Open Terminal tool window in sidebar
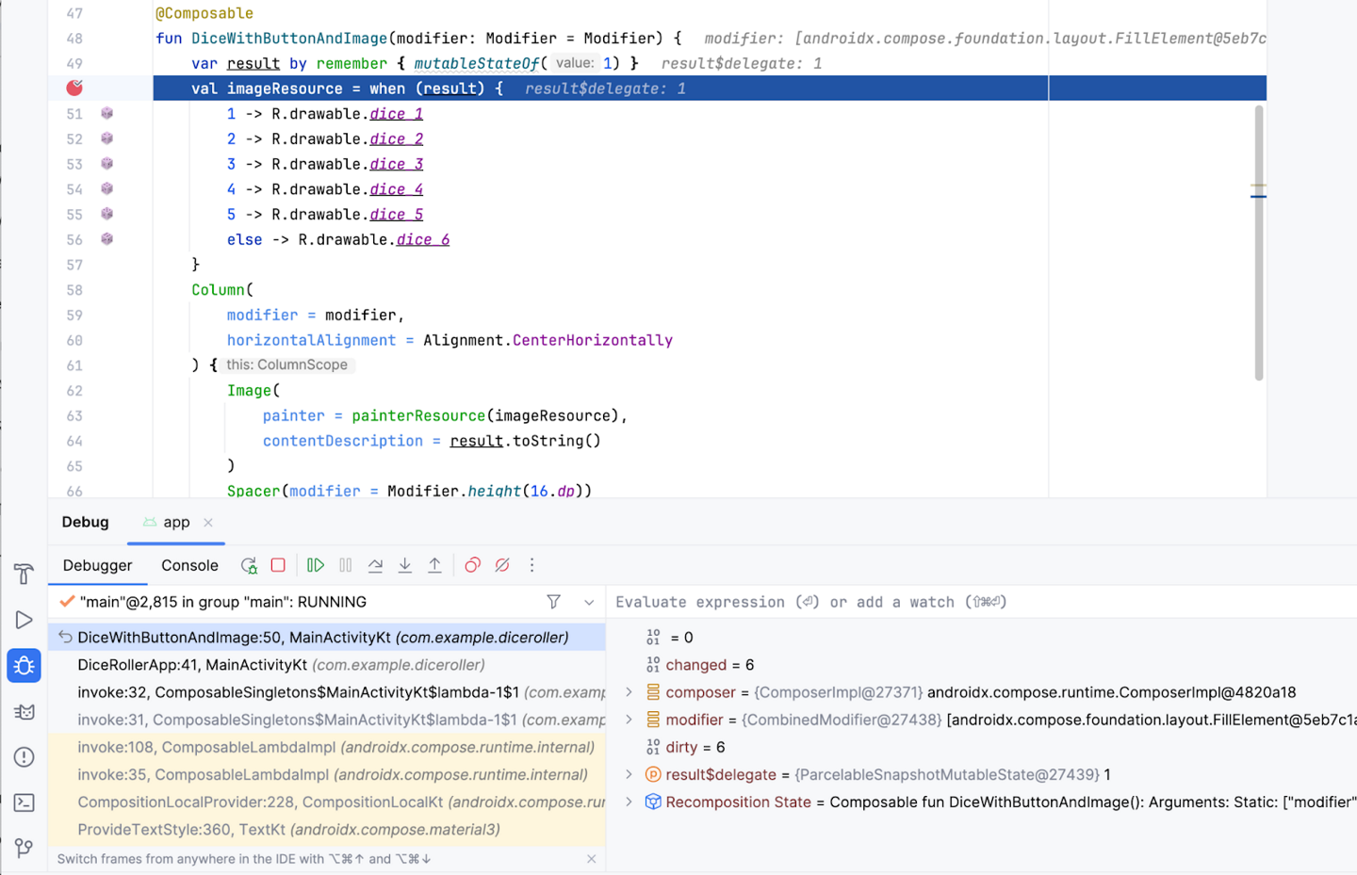1357x875 pixels. tap(25, 802)
